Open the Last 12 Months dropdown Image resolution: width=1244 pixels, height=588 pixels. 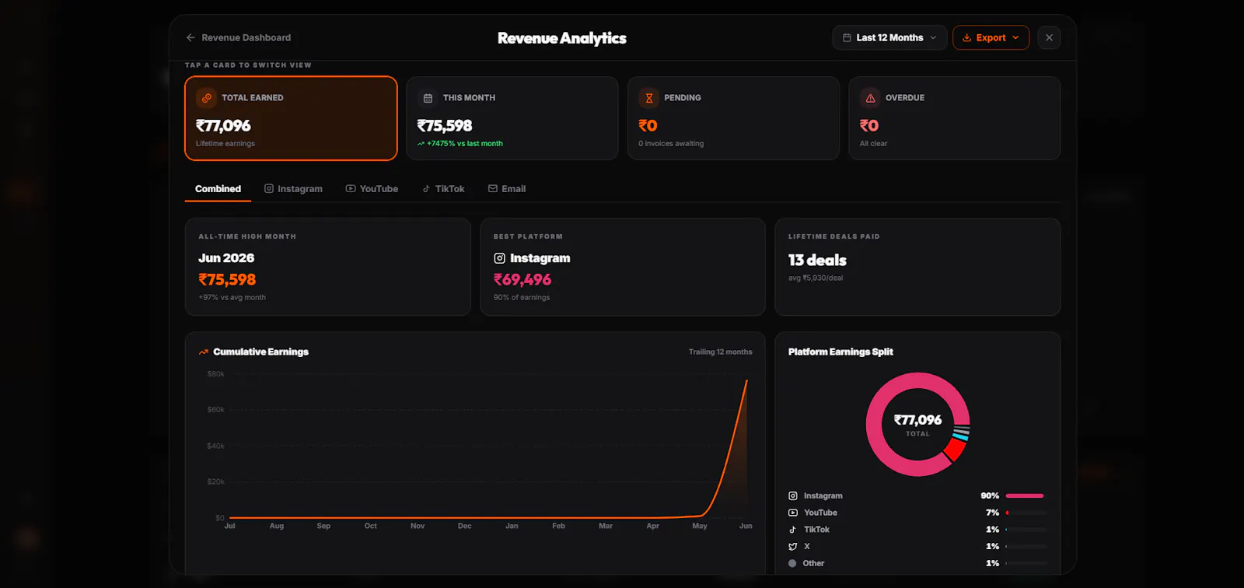(x=889, y=37)
